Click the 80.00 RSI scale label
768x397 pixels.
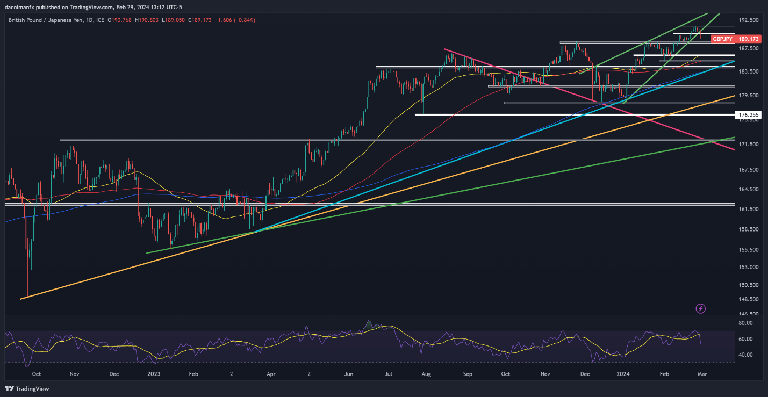(745, 323)
